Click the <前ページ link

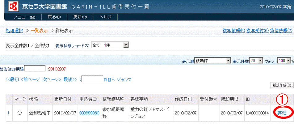(x=31, y=79)
